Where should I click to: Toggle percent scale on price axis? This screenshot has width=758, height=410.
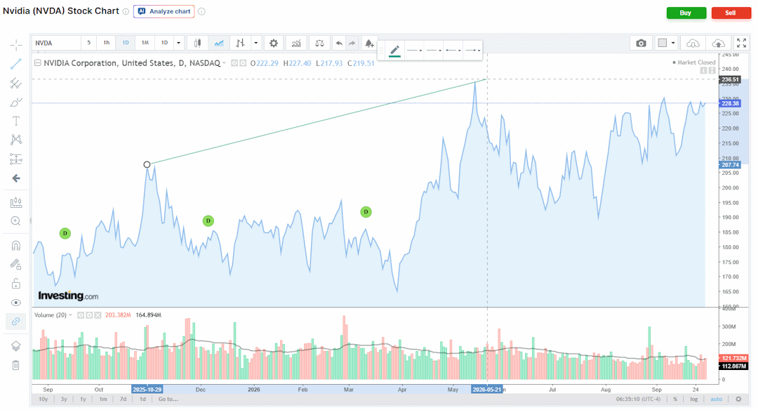click(675, 399)
